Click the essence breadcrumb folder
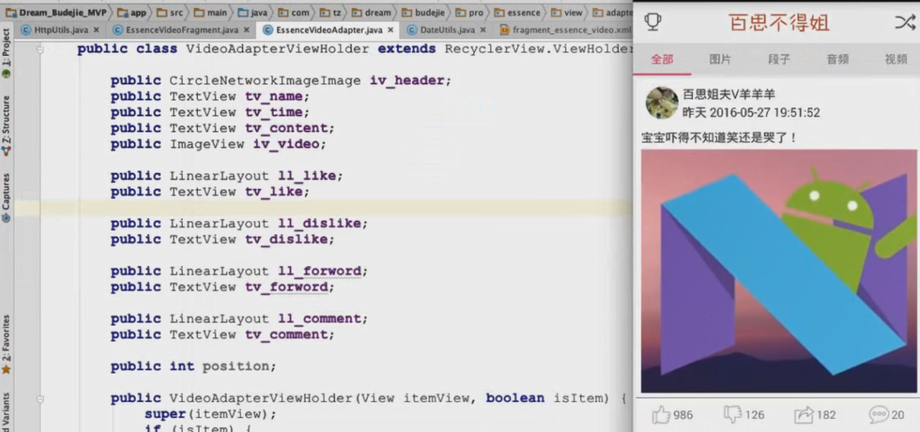This screenshot has width=920, height=432. [517, 12]
